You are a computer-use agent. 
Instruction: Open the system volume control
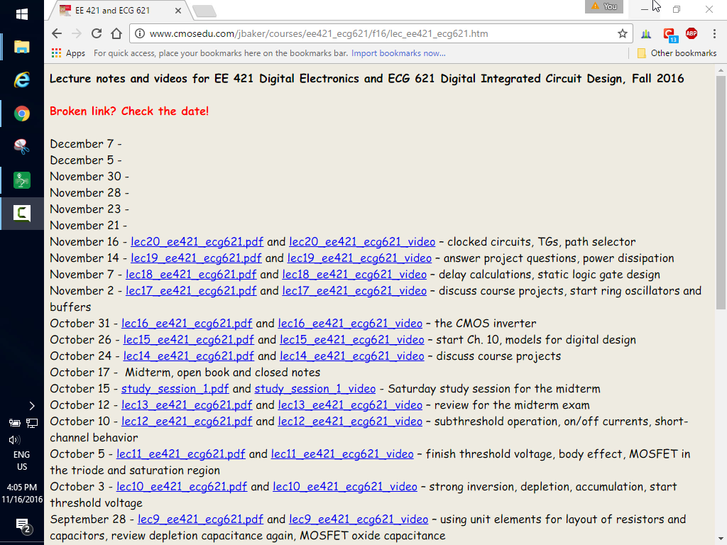point(14,439)
